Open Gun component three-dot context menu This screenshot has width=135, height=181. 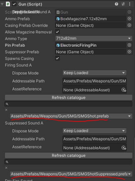pyautogui.click(x=130, y=4)
